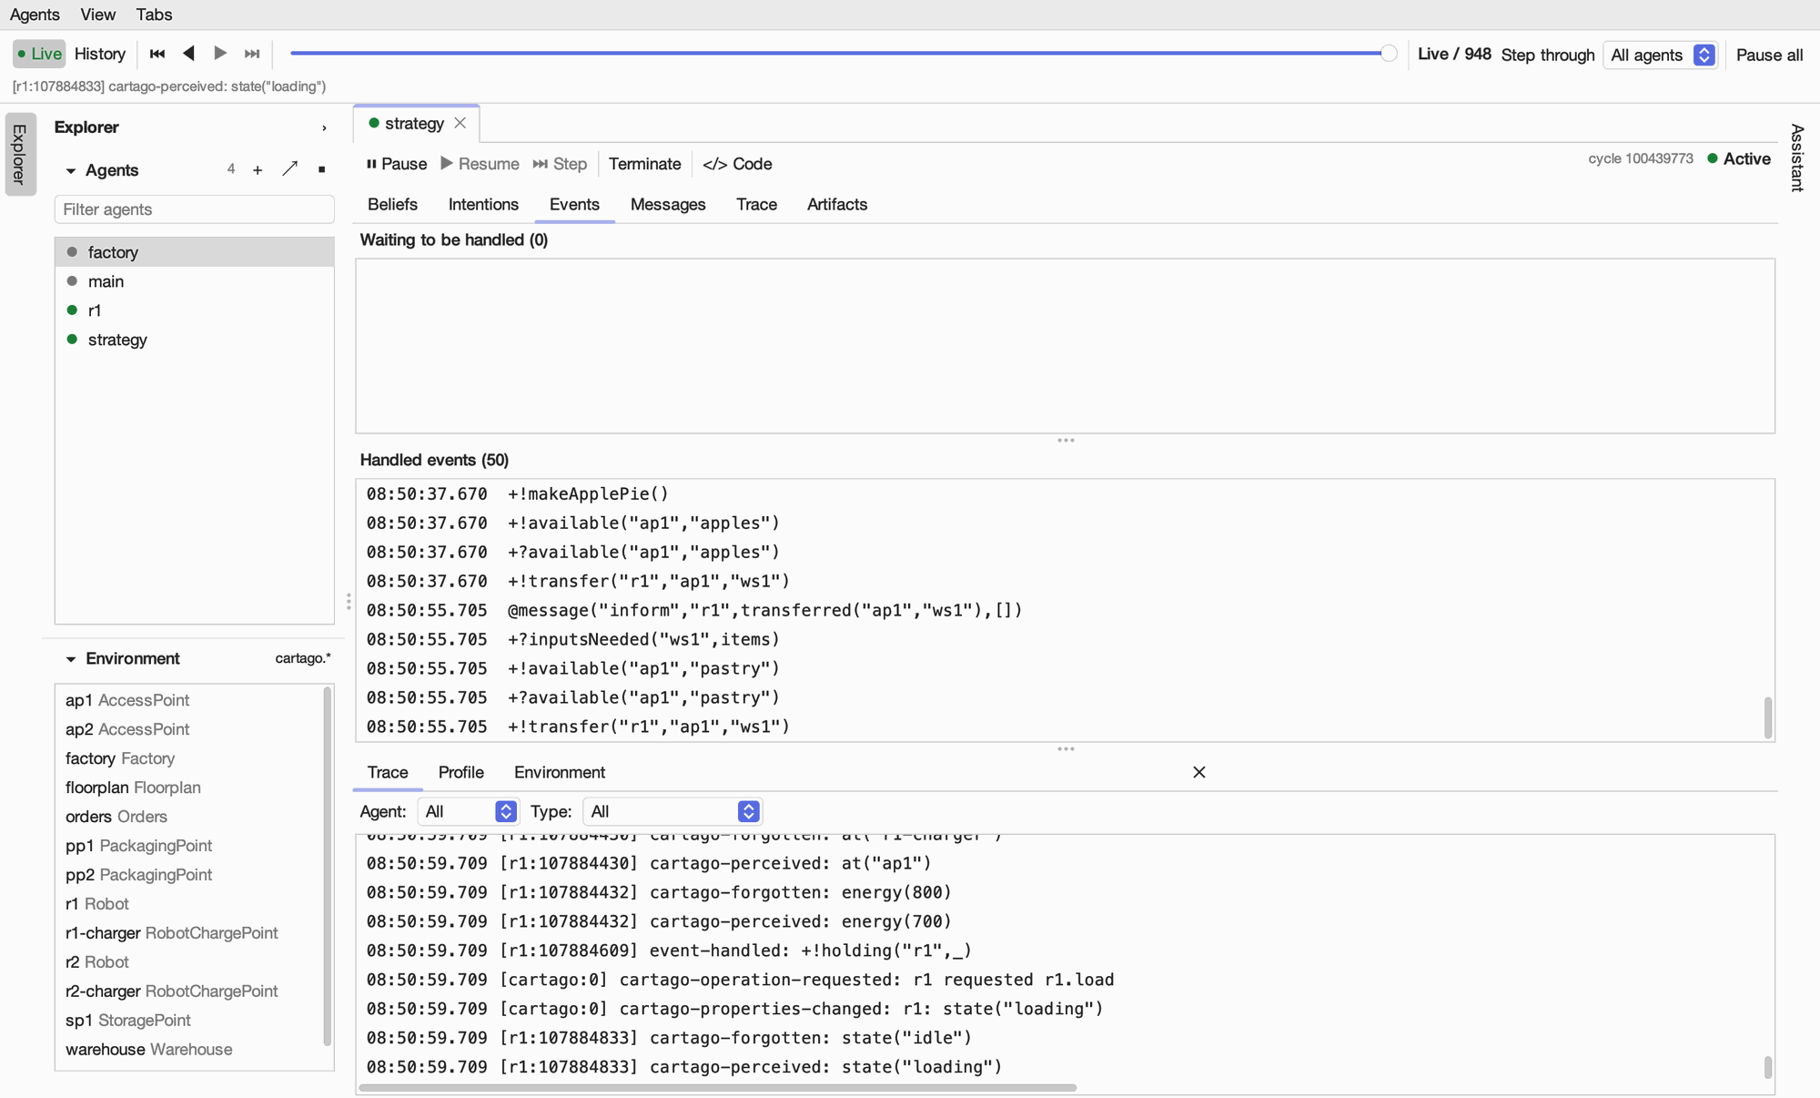Open the Artifacts tab

click(x=837, y=205)
